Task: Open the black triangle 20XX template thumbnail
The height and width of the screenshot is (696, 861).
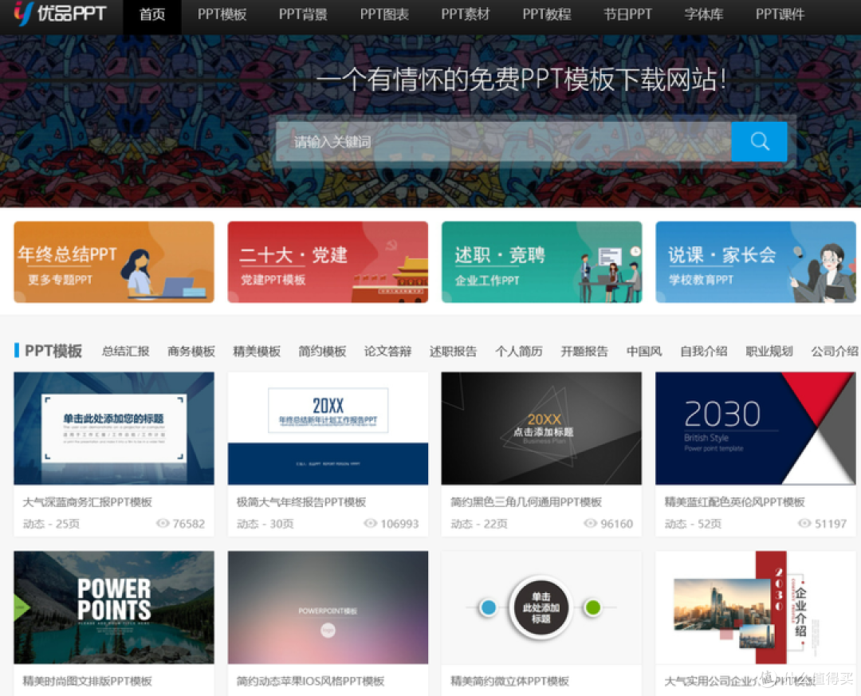Action: 541,428
